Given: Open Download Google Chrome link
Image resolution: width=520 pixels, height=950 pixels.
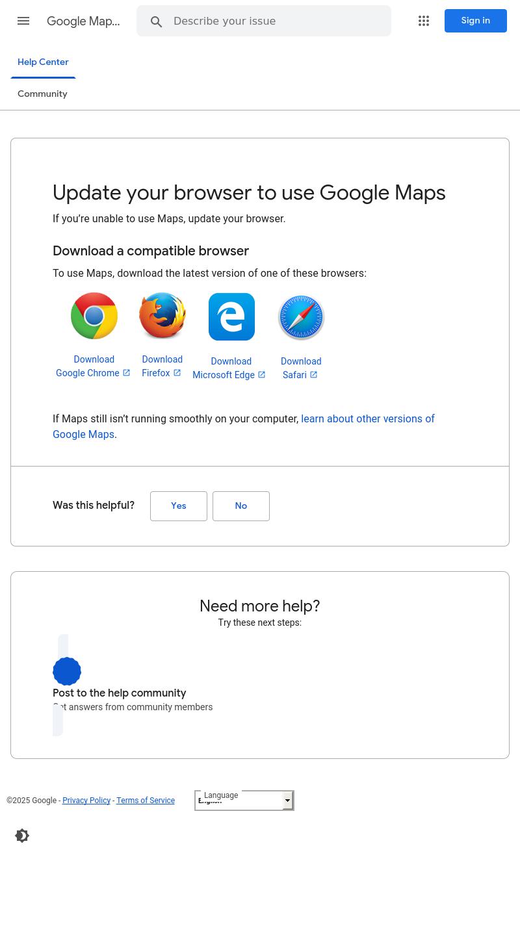Looking at the screenshot, I should click(x=94, y=366).
